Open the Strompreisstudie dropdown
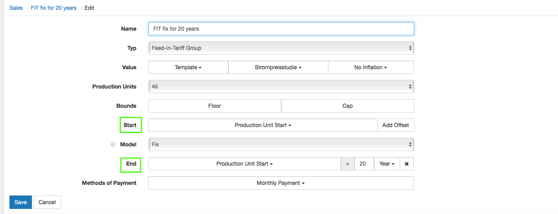The height and width of the screenshot is (214, 558). pyautogui.click(x=278, y=67)
